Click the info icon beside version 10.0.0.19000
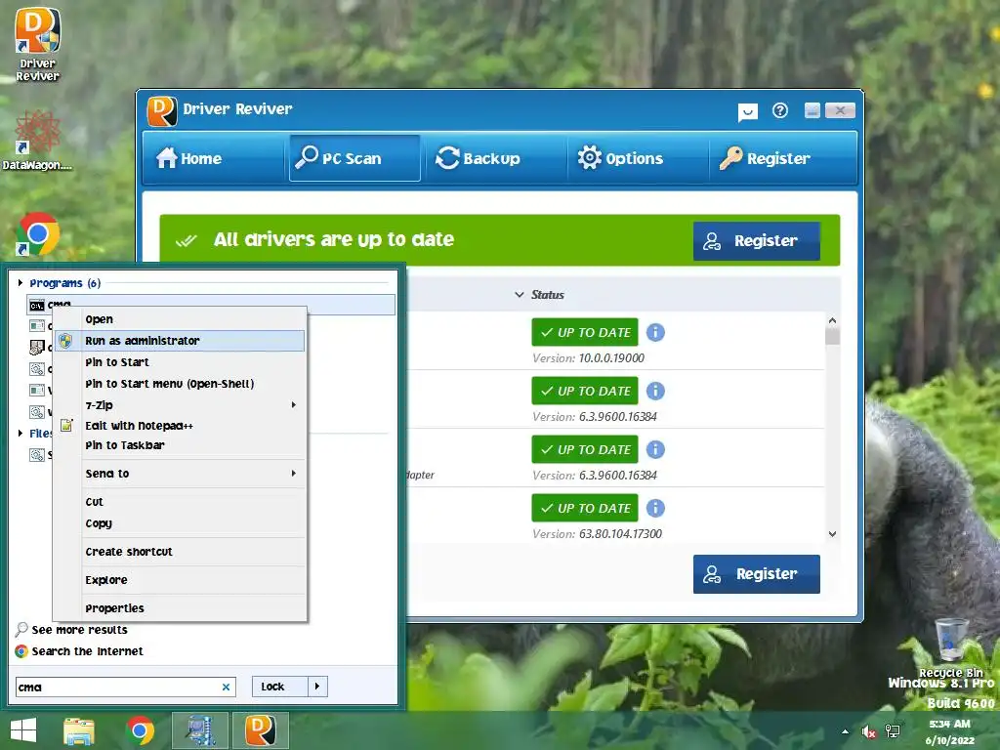Viewport: 1000px width, 750px height. coord(655,332)
